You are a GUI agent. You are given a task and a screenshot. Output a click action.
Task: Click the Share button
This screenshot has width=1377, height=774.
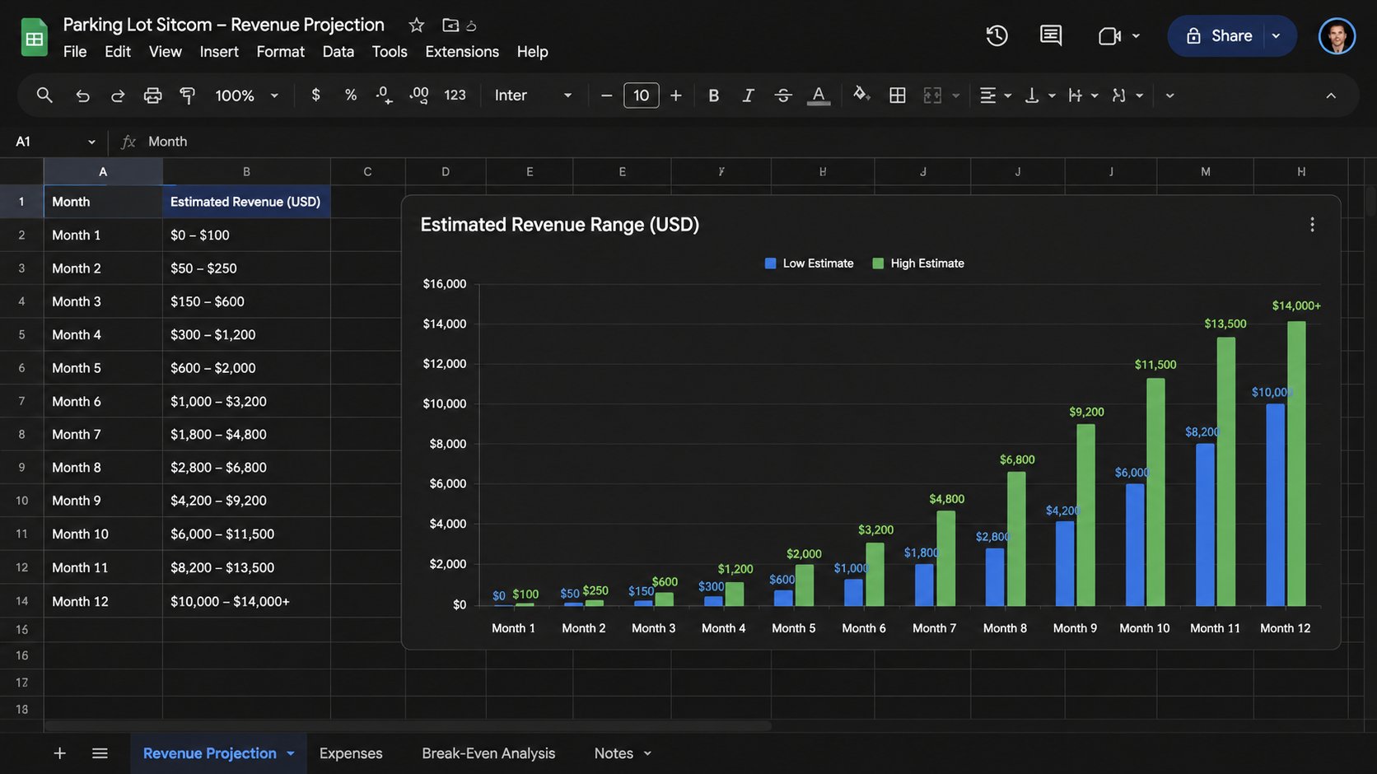[x=1220, y=35]
